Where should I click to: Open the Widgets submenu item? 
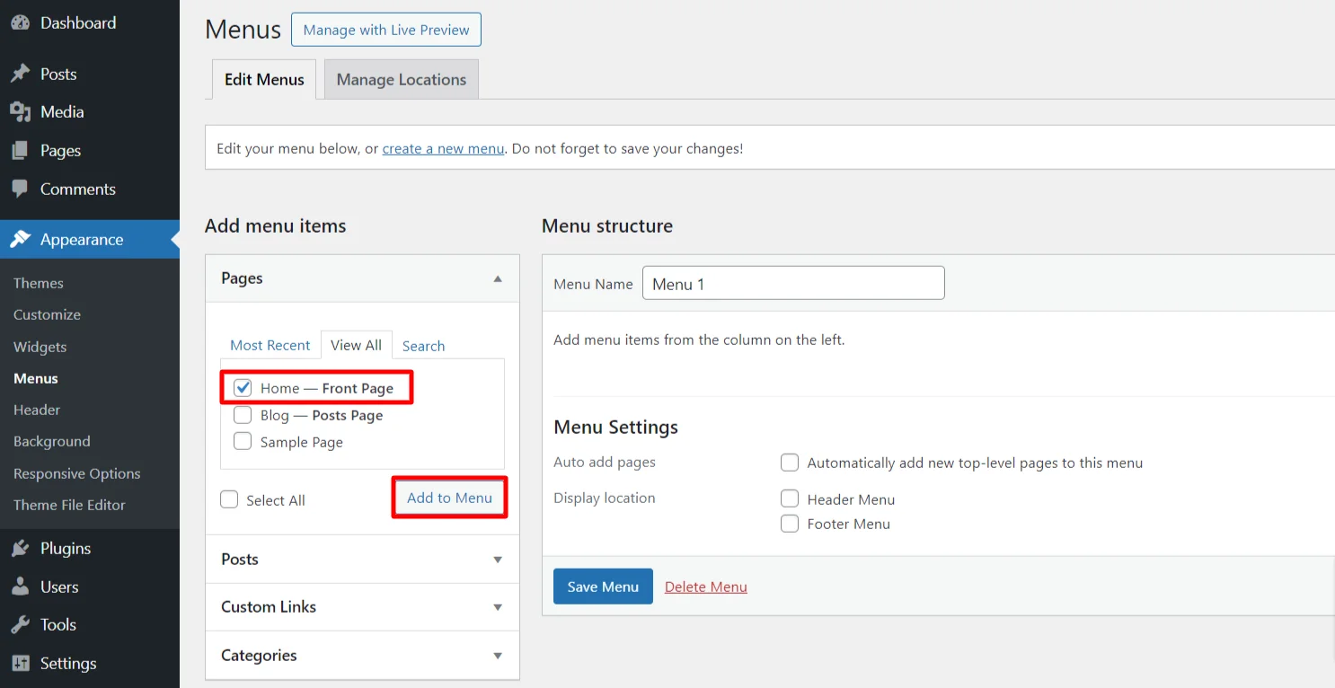coord(40,347)
